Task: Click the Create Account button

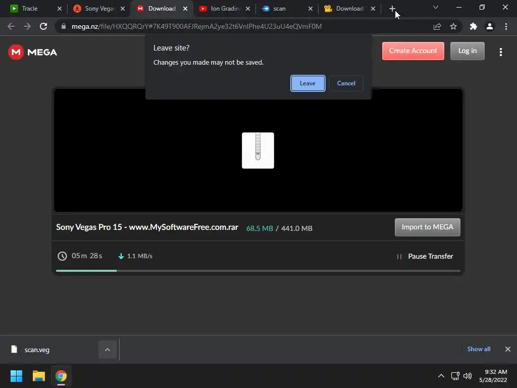Action: coord(413,51)
